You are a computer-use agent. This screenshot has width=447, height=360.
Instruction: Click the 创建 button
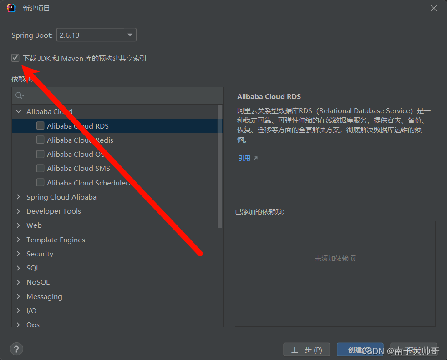point(360,350)
